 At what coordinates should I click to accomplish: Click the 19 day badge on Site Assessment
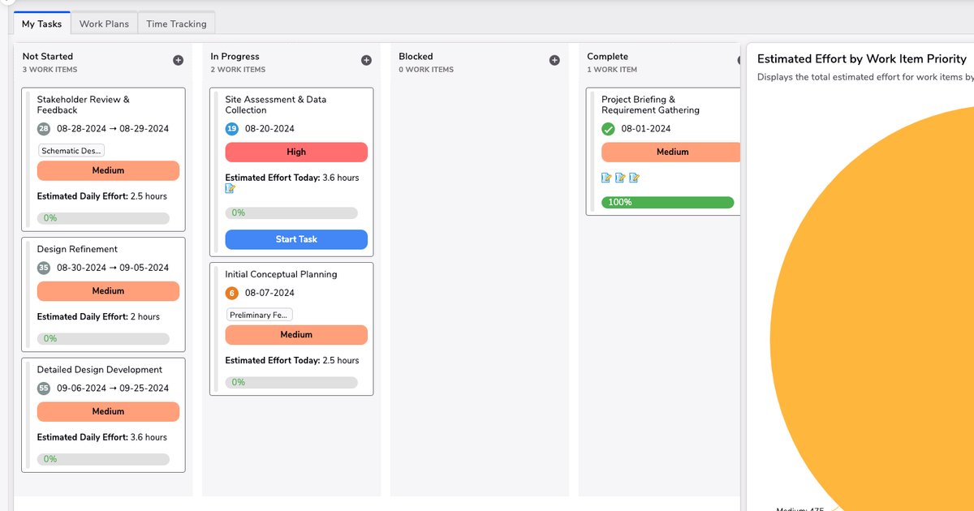232,129
